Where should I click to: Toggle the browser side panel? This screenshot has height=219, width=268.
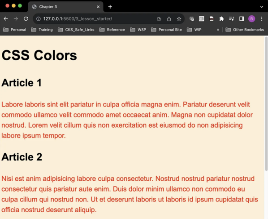(242, 19)
